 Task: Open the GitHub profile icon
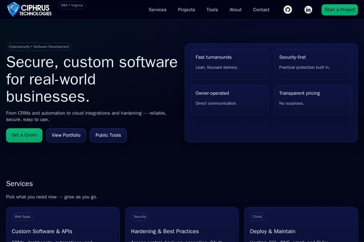click(x=288, y=10)
